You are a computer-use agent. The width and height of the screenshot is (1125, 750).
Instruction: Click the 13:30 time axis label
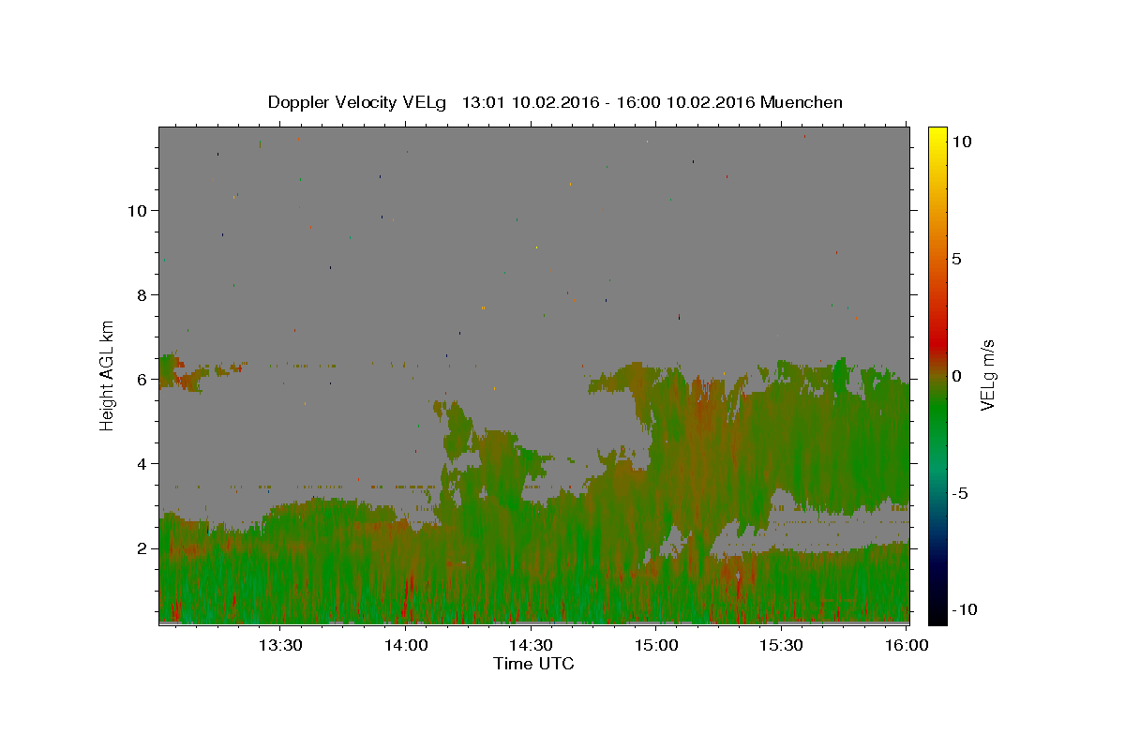280,645
